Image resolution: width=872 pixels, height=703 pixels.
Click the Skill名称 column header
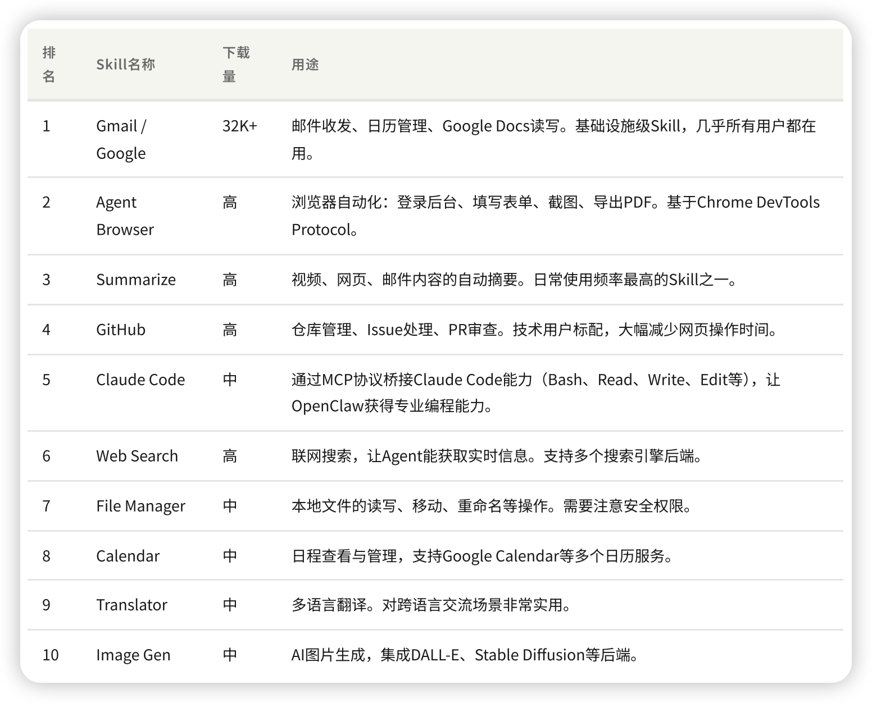click(x=125, y=64)
